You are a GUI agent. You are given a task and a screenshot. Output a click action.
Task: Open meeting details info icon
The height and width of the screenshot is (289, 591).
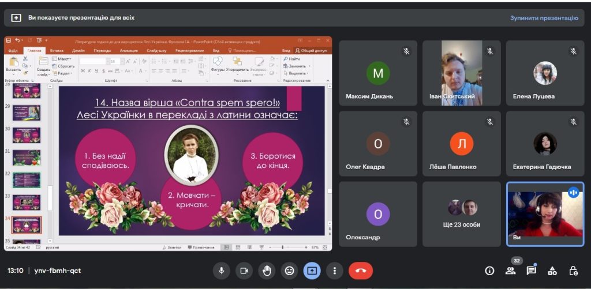click(x=489, y=271)
